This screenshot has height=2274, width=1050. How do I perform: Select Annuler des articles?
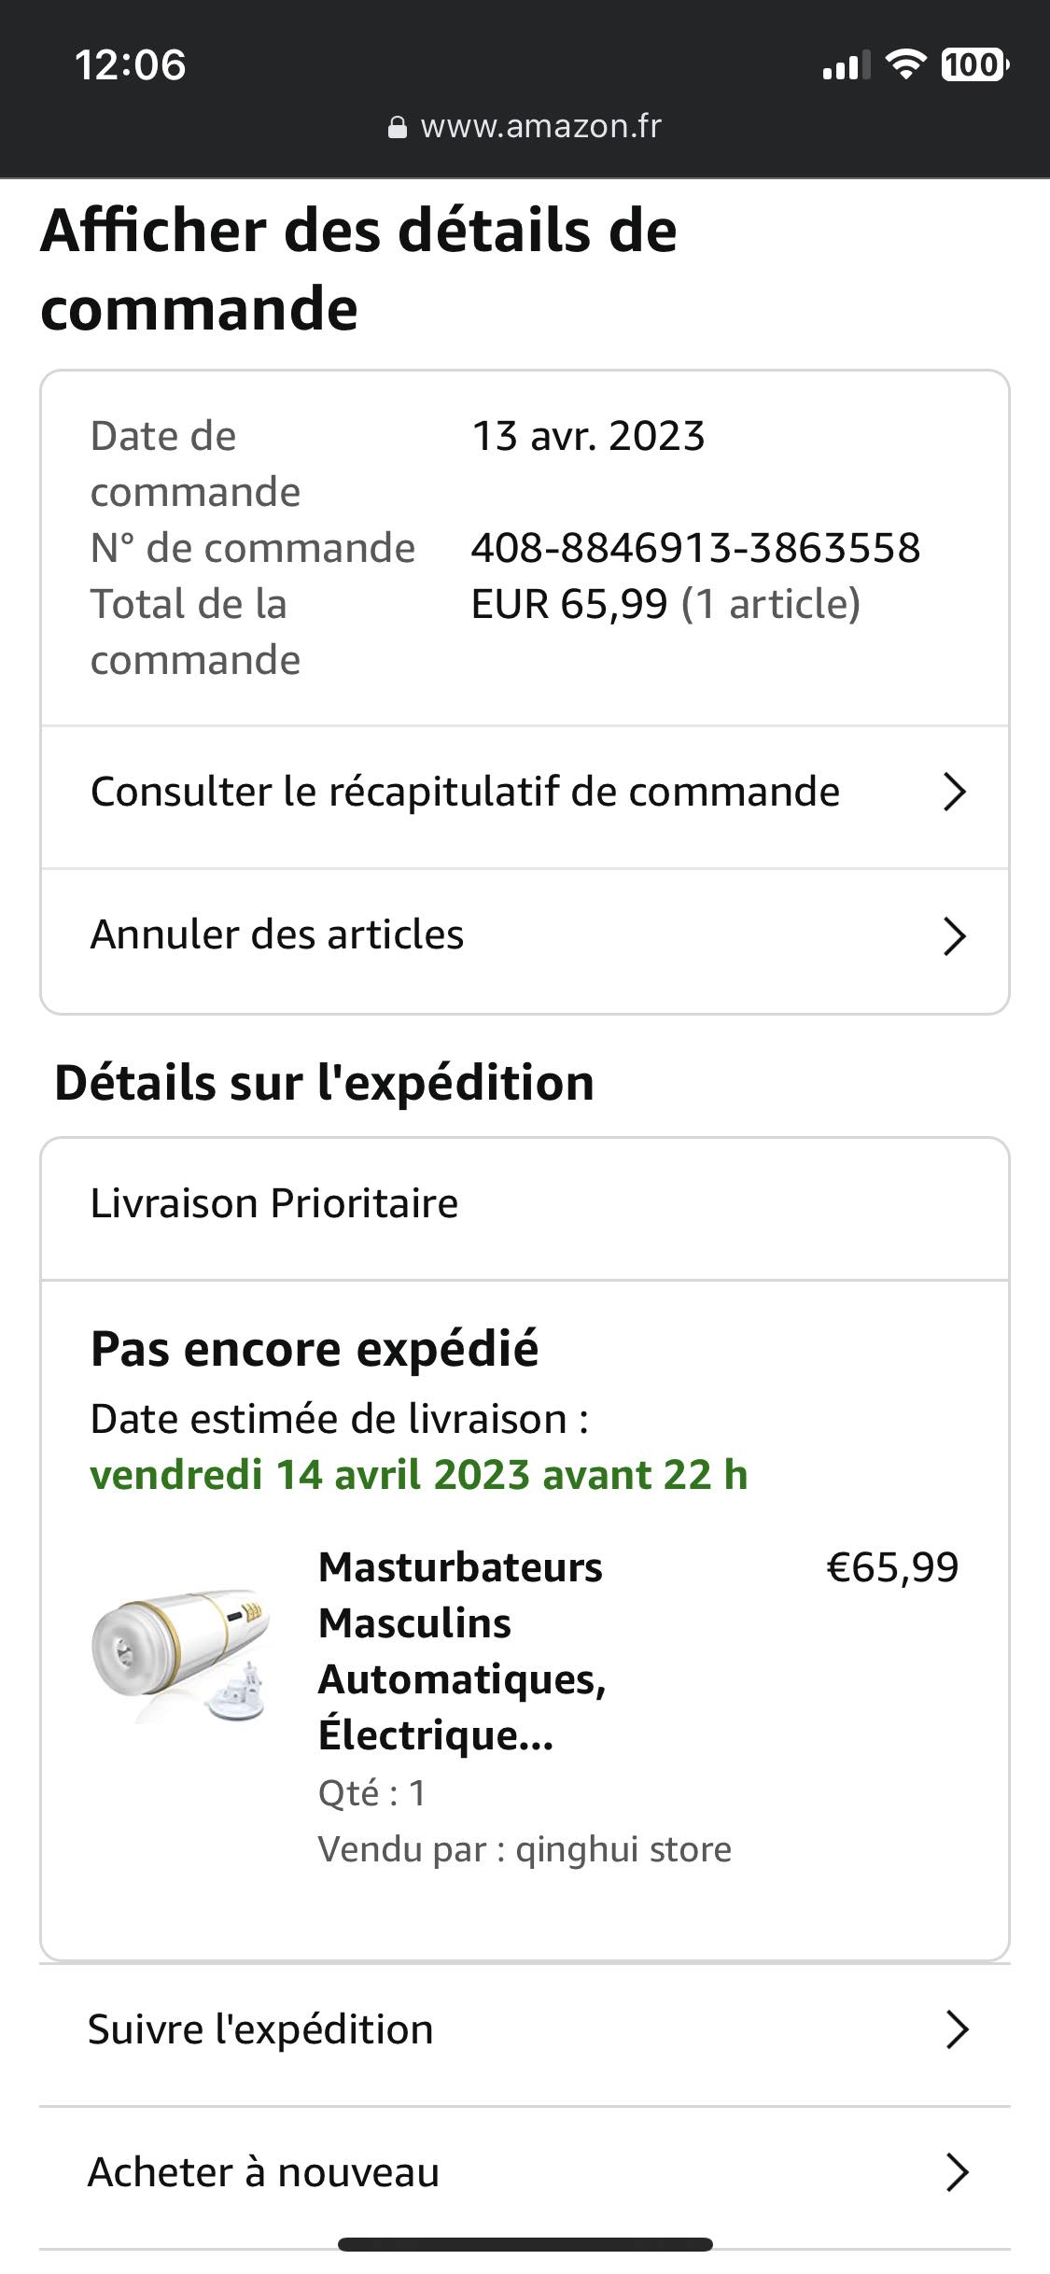coord(277,935)
